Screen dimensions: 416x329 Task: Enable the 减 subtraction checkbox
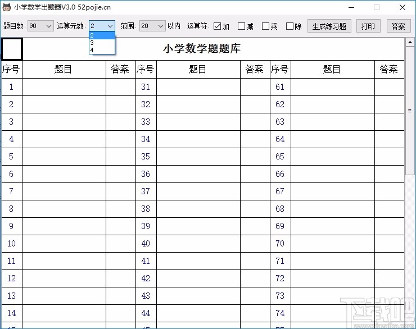[241, 26]
